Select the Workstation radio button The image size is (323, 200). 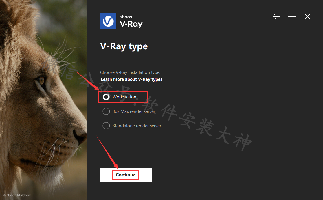[106, 97]
